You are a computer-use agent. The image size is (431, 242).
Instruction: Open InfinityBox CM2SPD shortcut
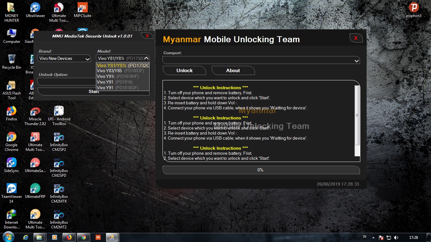(x=59, y=168)
